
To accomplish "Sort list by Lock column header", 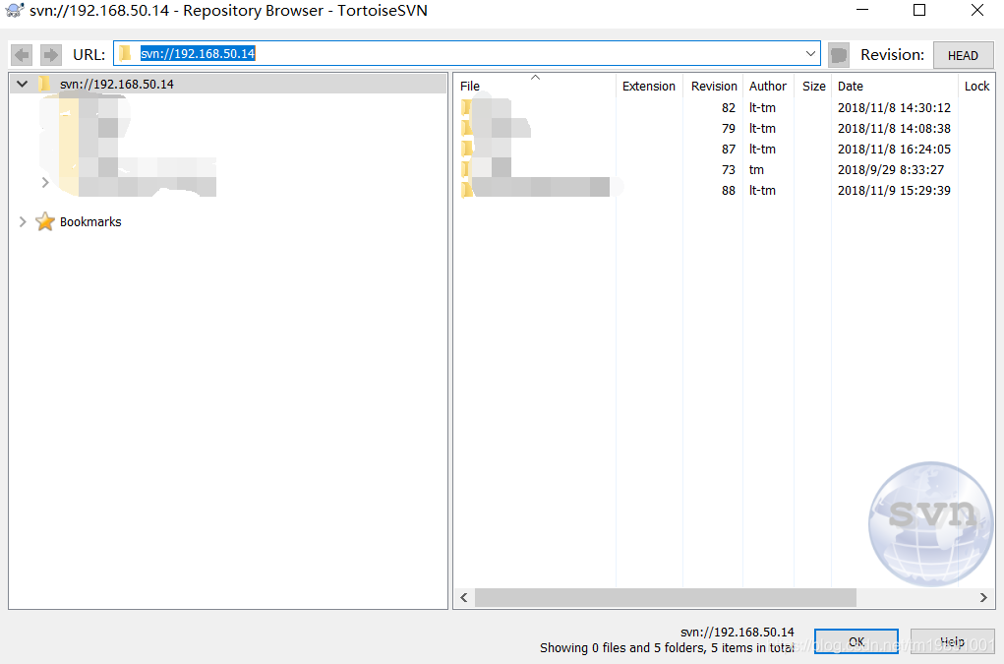I will (976, 86).
